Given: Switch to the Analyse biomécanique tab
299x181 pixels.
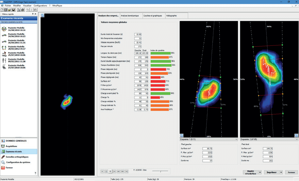Looking at the screenshot, I should (x=130, y=16).
